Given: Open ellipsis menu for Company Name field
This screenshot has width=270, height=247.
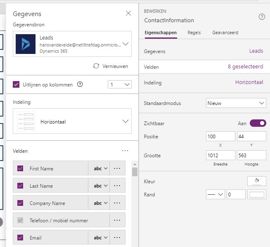Looking at the screenshot, I should pos(117,203).
